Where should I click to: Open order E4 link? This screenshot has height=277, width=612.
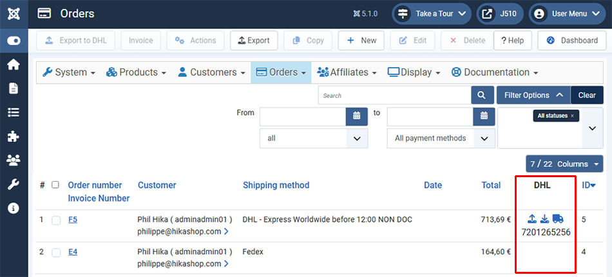tap(73, 252)
